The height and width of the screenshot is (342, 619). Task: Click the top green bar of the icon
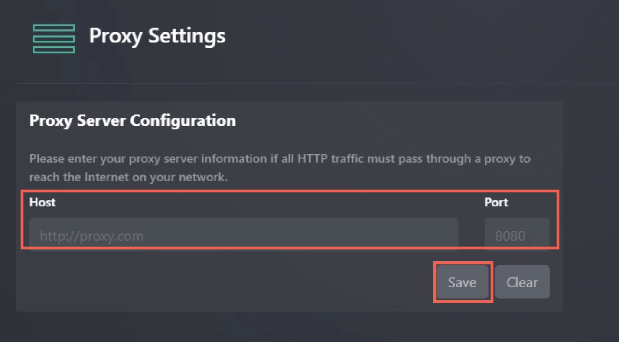pos(53,28)
